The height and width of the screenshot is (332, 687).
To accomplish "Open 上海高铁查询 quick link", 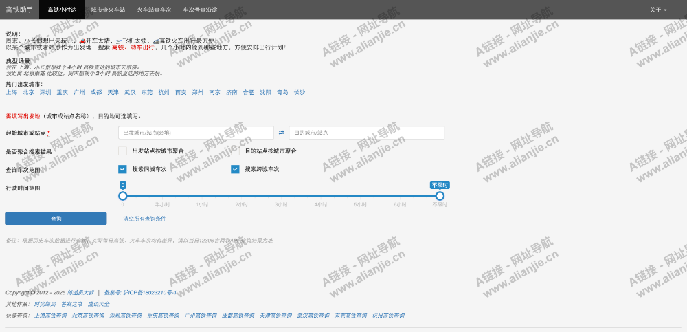I will click(51, 316).
